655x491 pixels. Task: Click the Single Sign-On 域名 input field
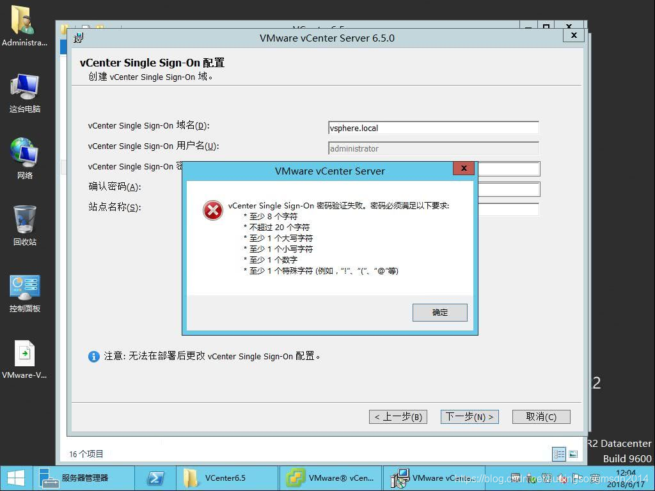click(434, 128)
